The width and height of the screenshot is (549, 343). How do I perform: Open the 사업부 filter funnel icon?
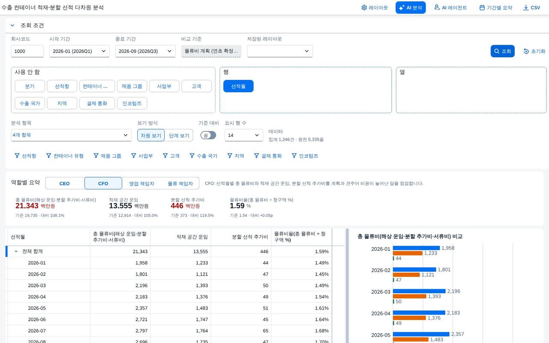pyautogui.click(x=134, y=156)
